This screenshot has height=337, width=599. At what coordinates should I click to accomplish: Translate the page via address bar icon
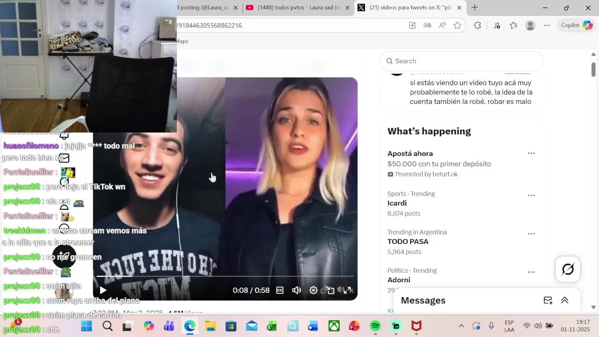click(427, 25)
